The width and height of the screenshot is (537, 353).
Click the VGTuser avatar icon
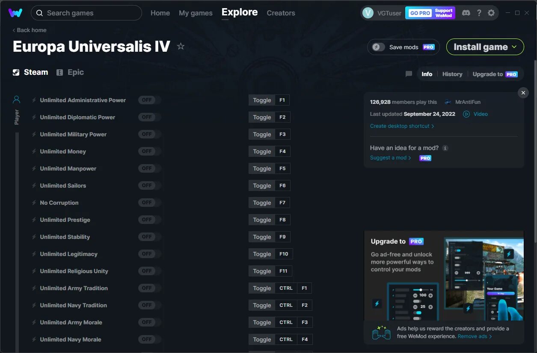pos(368,13)
